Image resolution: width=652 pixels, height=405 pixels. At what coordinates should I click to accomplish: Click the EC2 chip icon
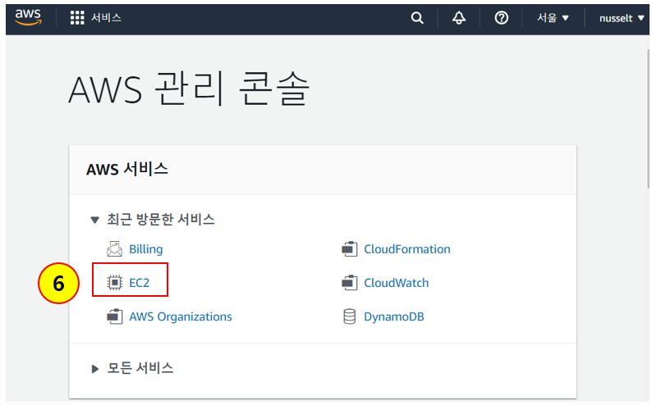(114, 283)
